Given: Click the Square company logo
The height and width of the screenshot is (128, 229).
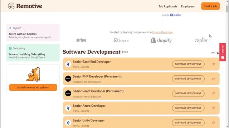Looking at the screenshot, I should pos(121,40).
